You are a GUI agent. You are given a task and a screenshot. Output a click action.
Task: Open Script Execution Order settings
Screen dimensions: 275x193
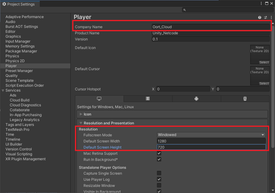tap(24, 85)
